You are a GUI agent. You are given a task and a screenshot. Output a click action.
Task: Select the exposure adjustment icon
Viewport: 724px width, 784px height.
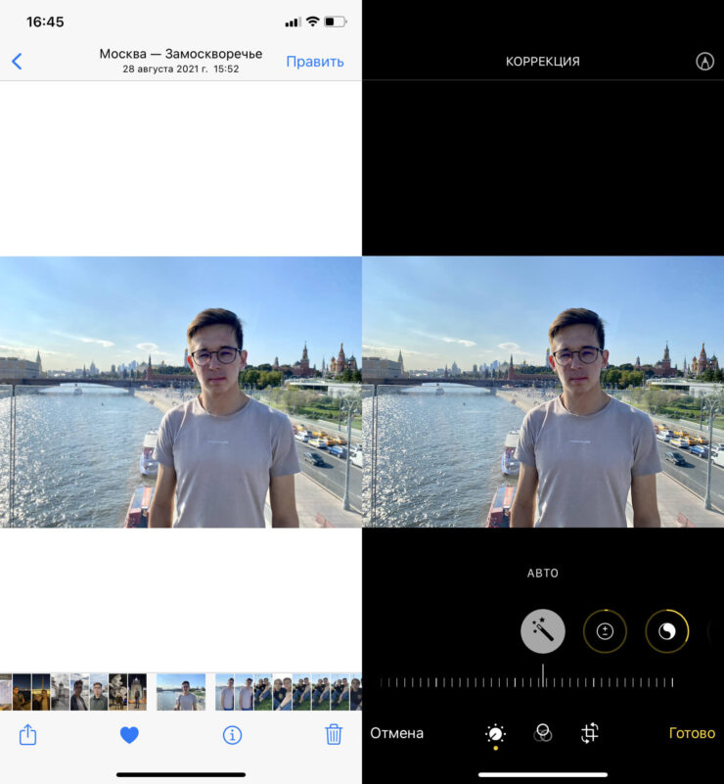605,631
